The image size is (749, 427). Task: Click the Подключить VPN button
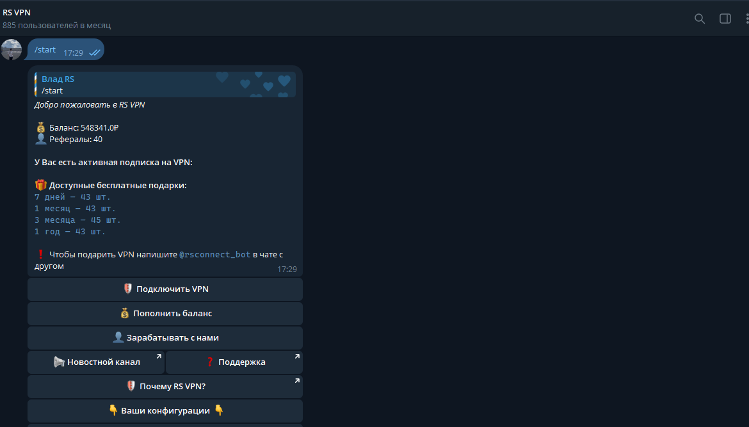point(165,289)
